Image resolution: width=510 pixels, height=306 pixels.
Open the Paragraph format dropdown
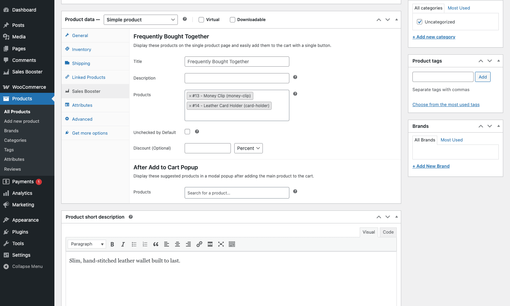87,244
